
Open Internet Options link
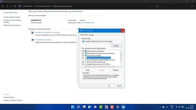coord(9,97)
